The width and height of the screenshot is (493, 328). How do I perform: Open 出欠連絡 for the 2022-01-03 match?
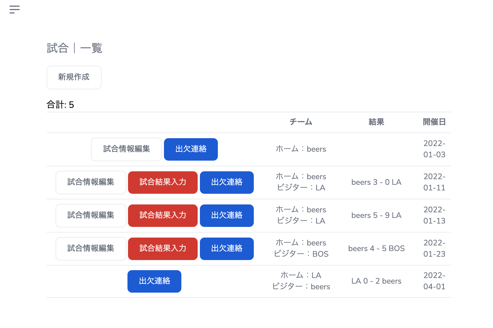point(191,149)
